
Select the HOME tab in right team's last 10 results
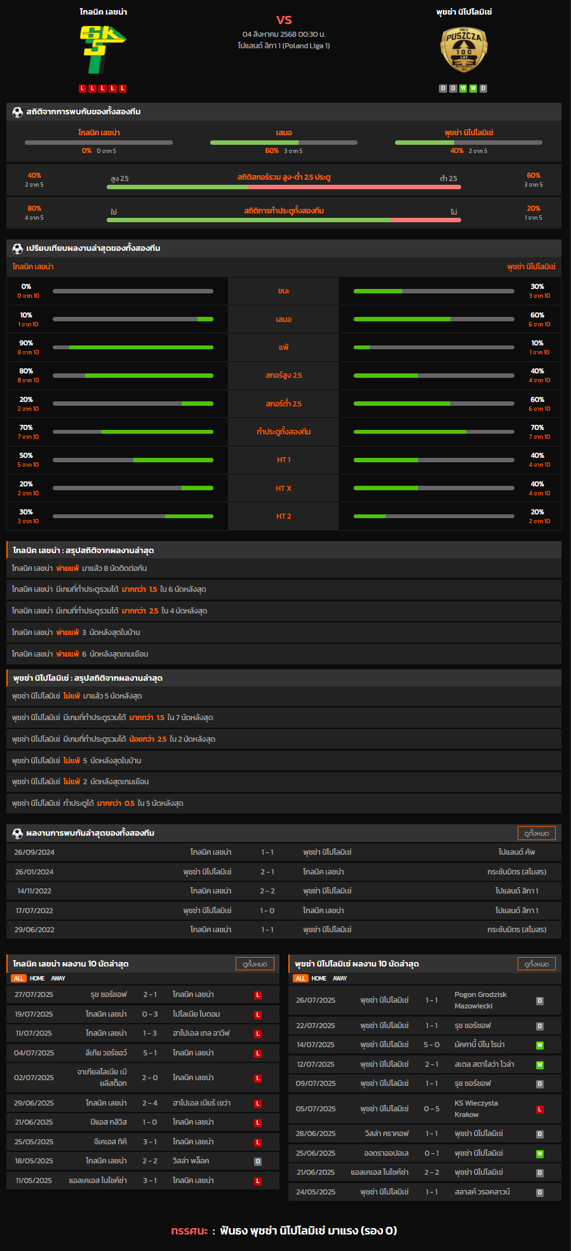tap(319, 979)
